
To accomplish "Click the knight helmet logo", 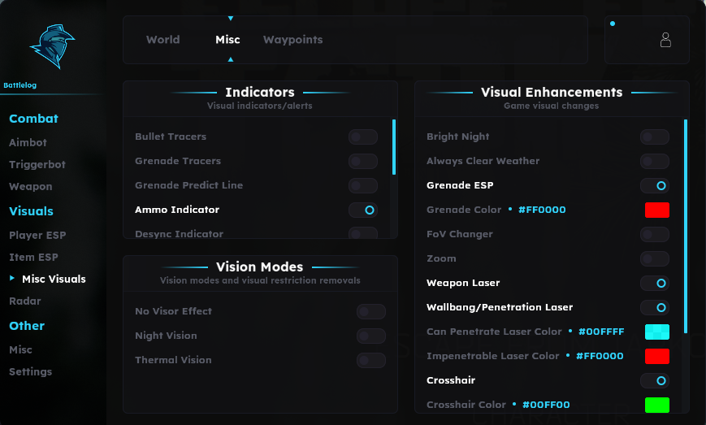I will point(53,46).
